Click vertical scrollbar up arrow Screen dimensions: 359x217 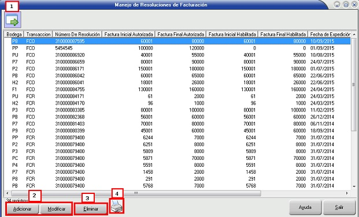tap(354, 34)
